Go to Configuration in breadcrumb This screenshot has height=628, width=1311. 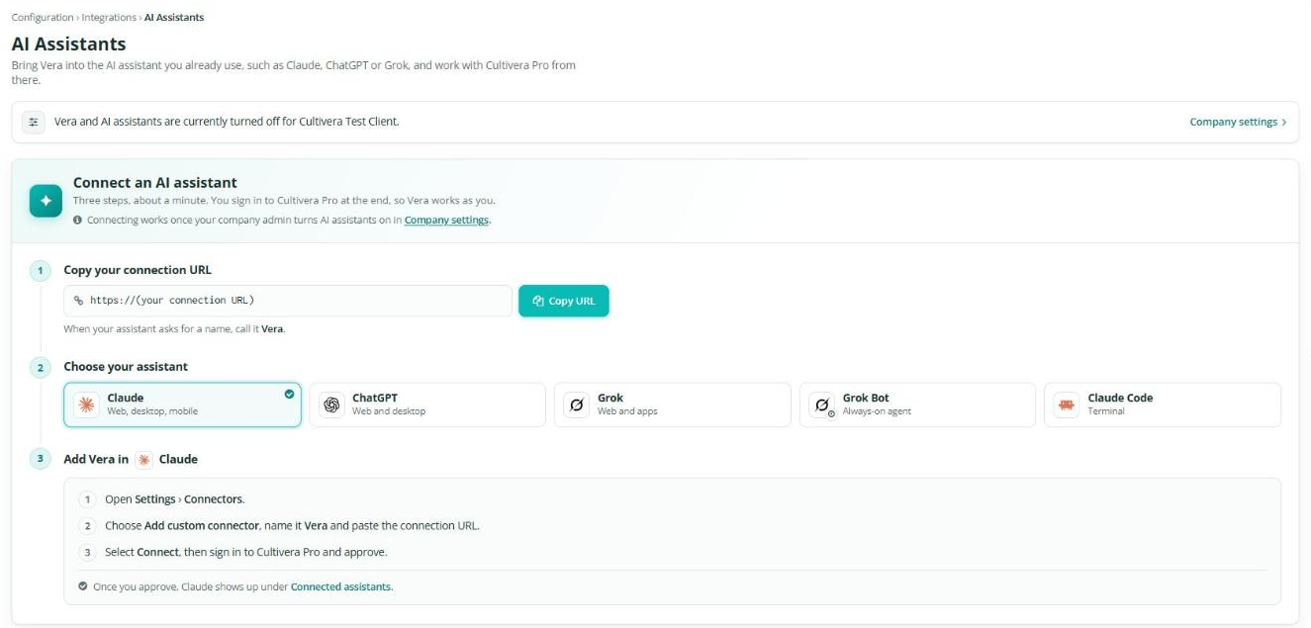[43, 17]
